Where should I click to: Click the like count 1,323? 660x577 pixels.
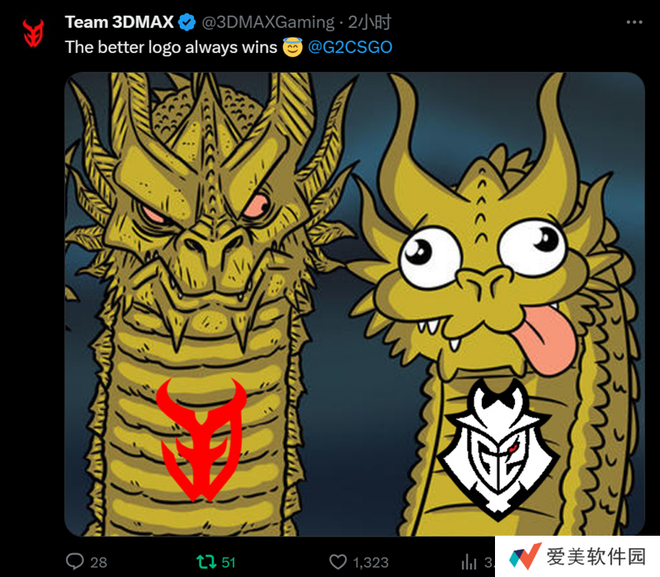coord(370,562)
